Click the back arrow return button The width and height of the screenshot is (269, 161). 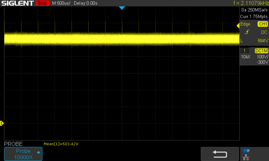coord(220,154)
